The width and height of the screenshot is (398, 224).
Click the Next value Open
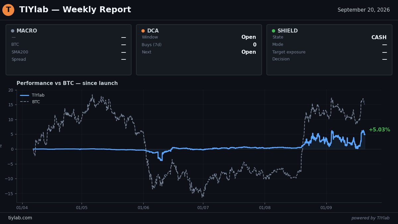click(x=249, y=52)
